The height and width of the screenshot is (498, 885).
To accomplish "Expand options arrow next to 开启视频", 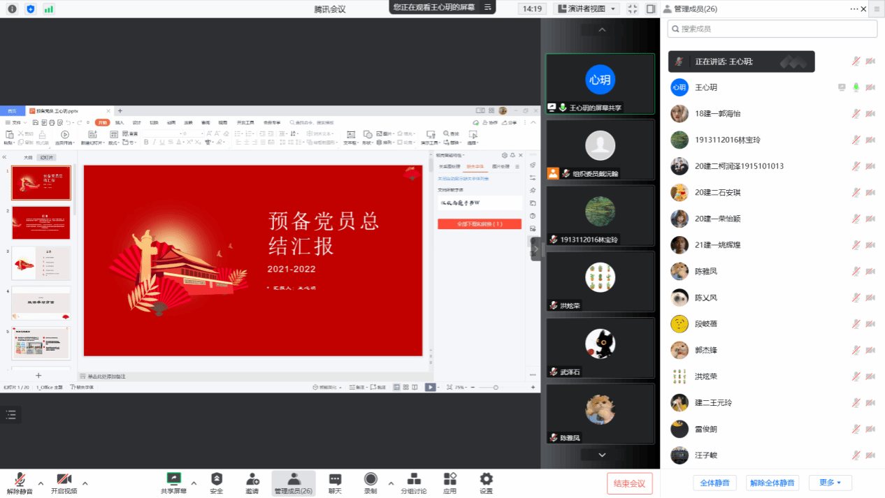I will click(85, 483).
